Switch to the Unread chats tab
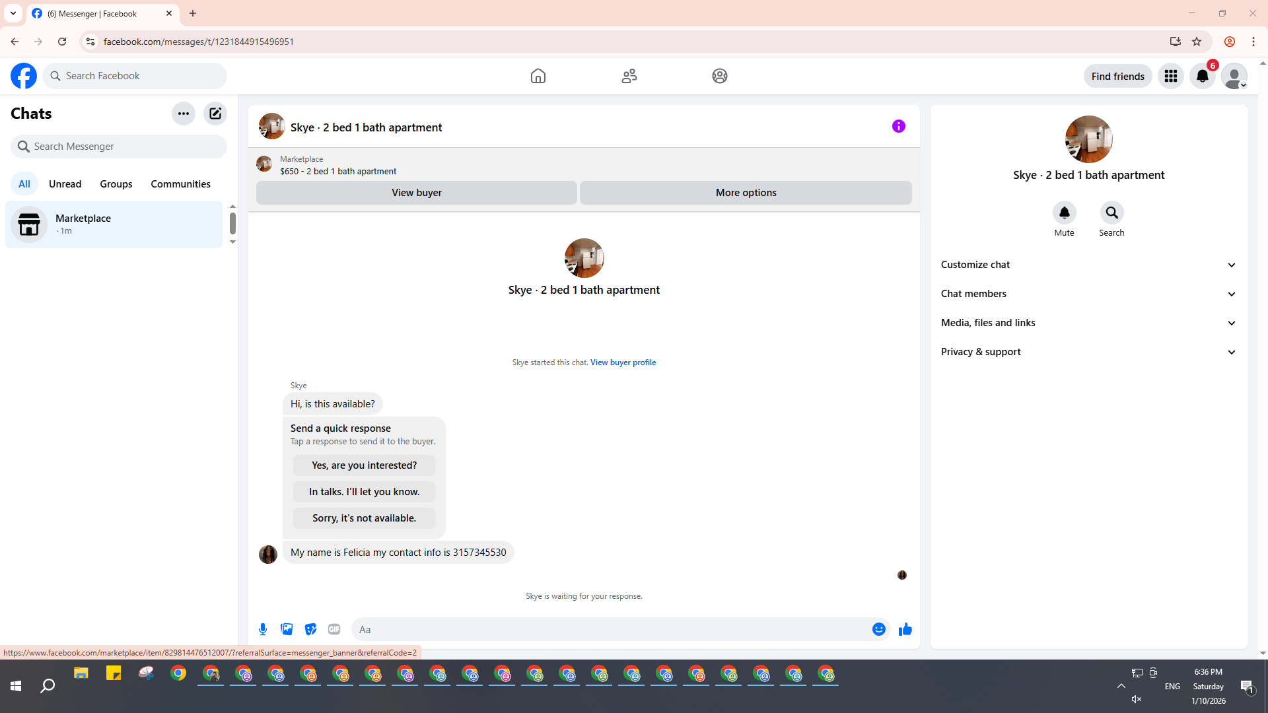The height and width of the screenshot is (713, 1268). [65, 184]
